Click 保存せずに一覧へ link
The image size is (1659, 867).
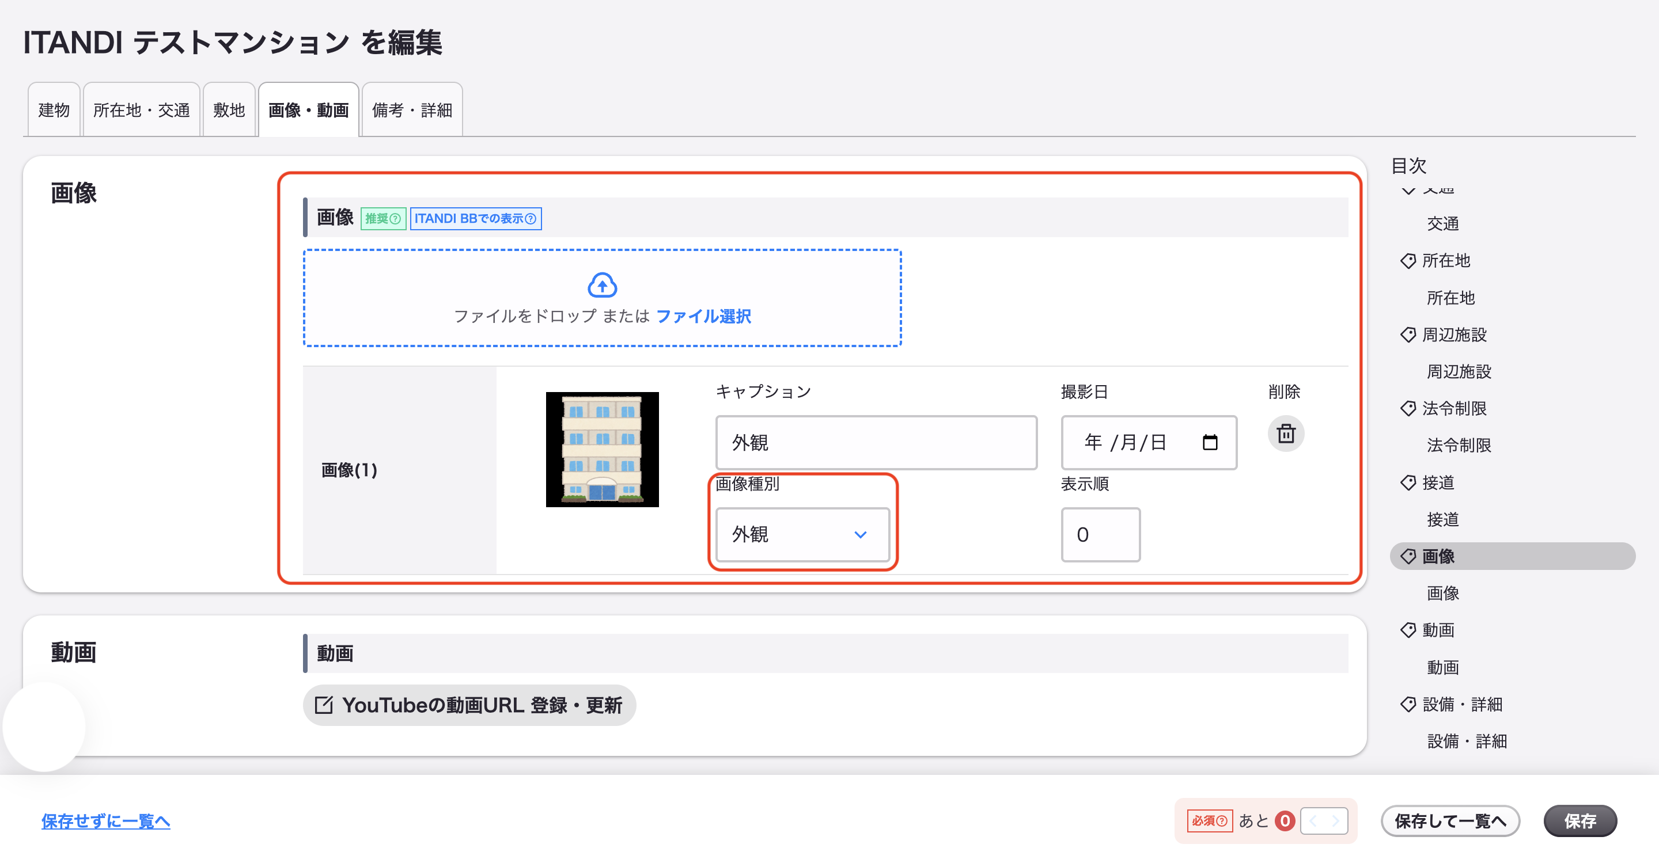coord(105,821)
